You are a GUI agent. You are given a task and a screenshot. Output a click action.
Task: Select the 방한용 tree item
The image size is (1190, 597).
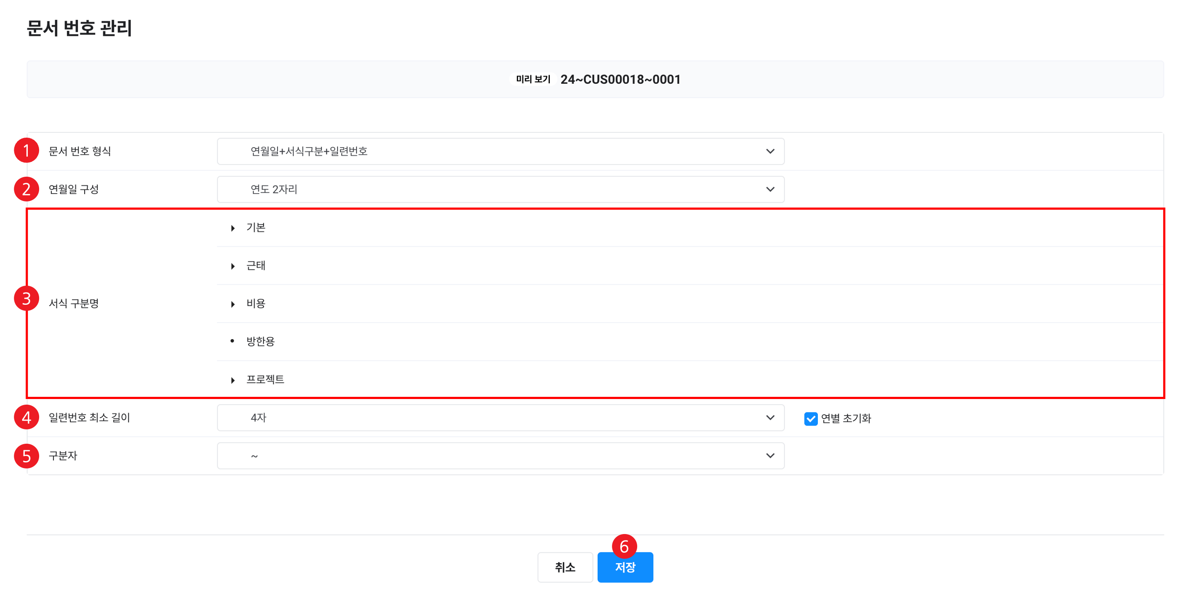coord(261,341)
